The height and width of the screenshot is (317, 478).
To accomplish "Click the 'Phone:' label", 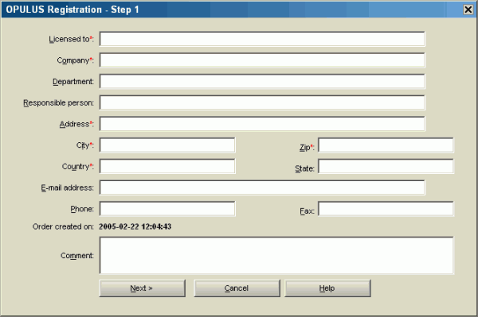I will coord(82,209).
